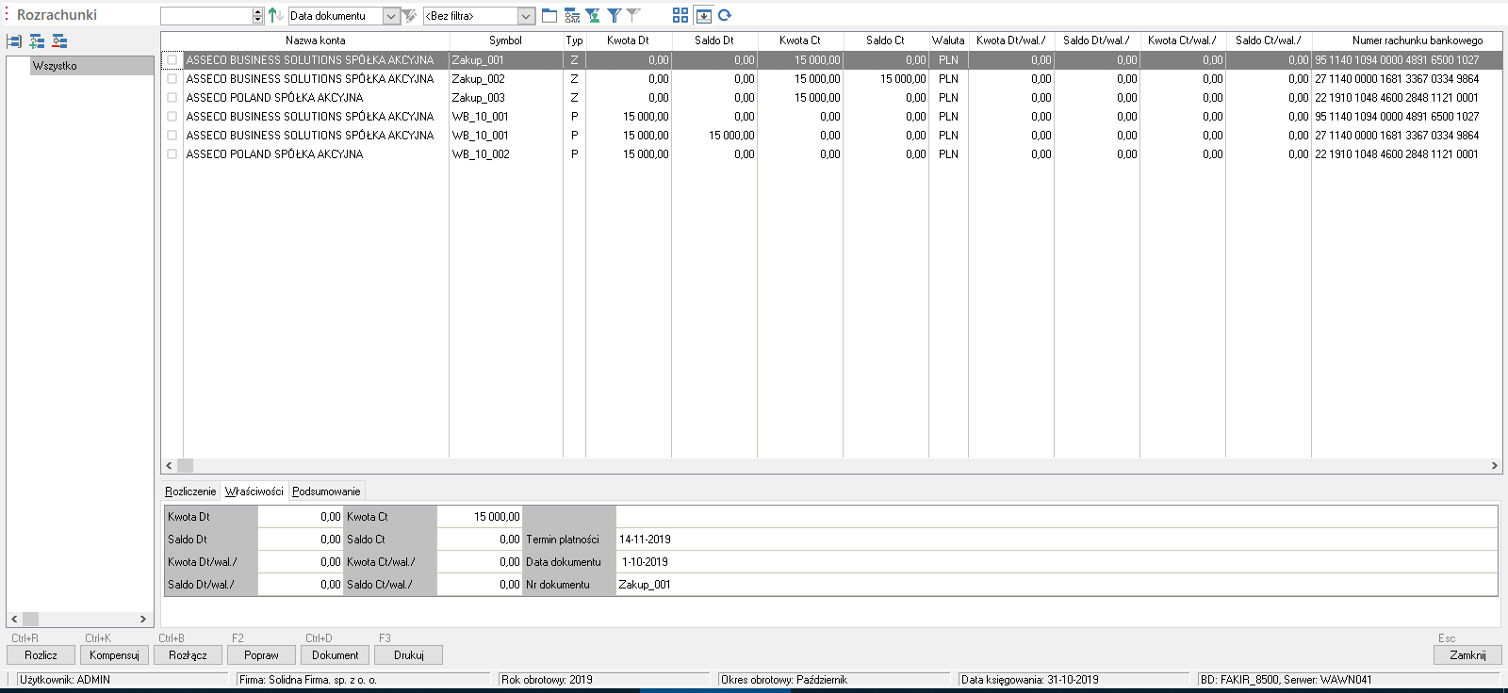Screen dimensions: 1508x693
Task: Click the three-dot menu beside Rozrachunki title
Action: [x=7, y=15]
